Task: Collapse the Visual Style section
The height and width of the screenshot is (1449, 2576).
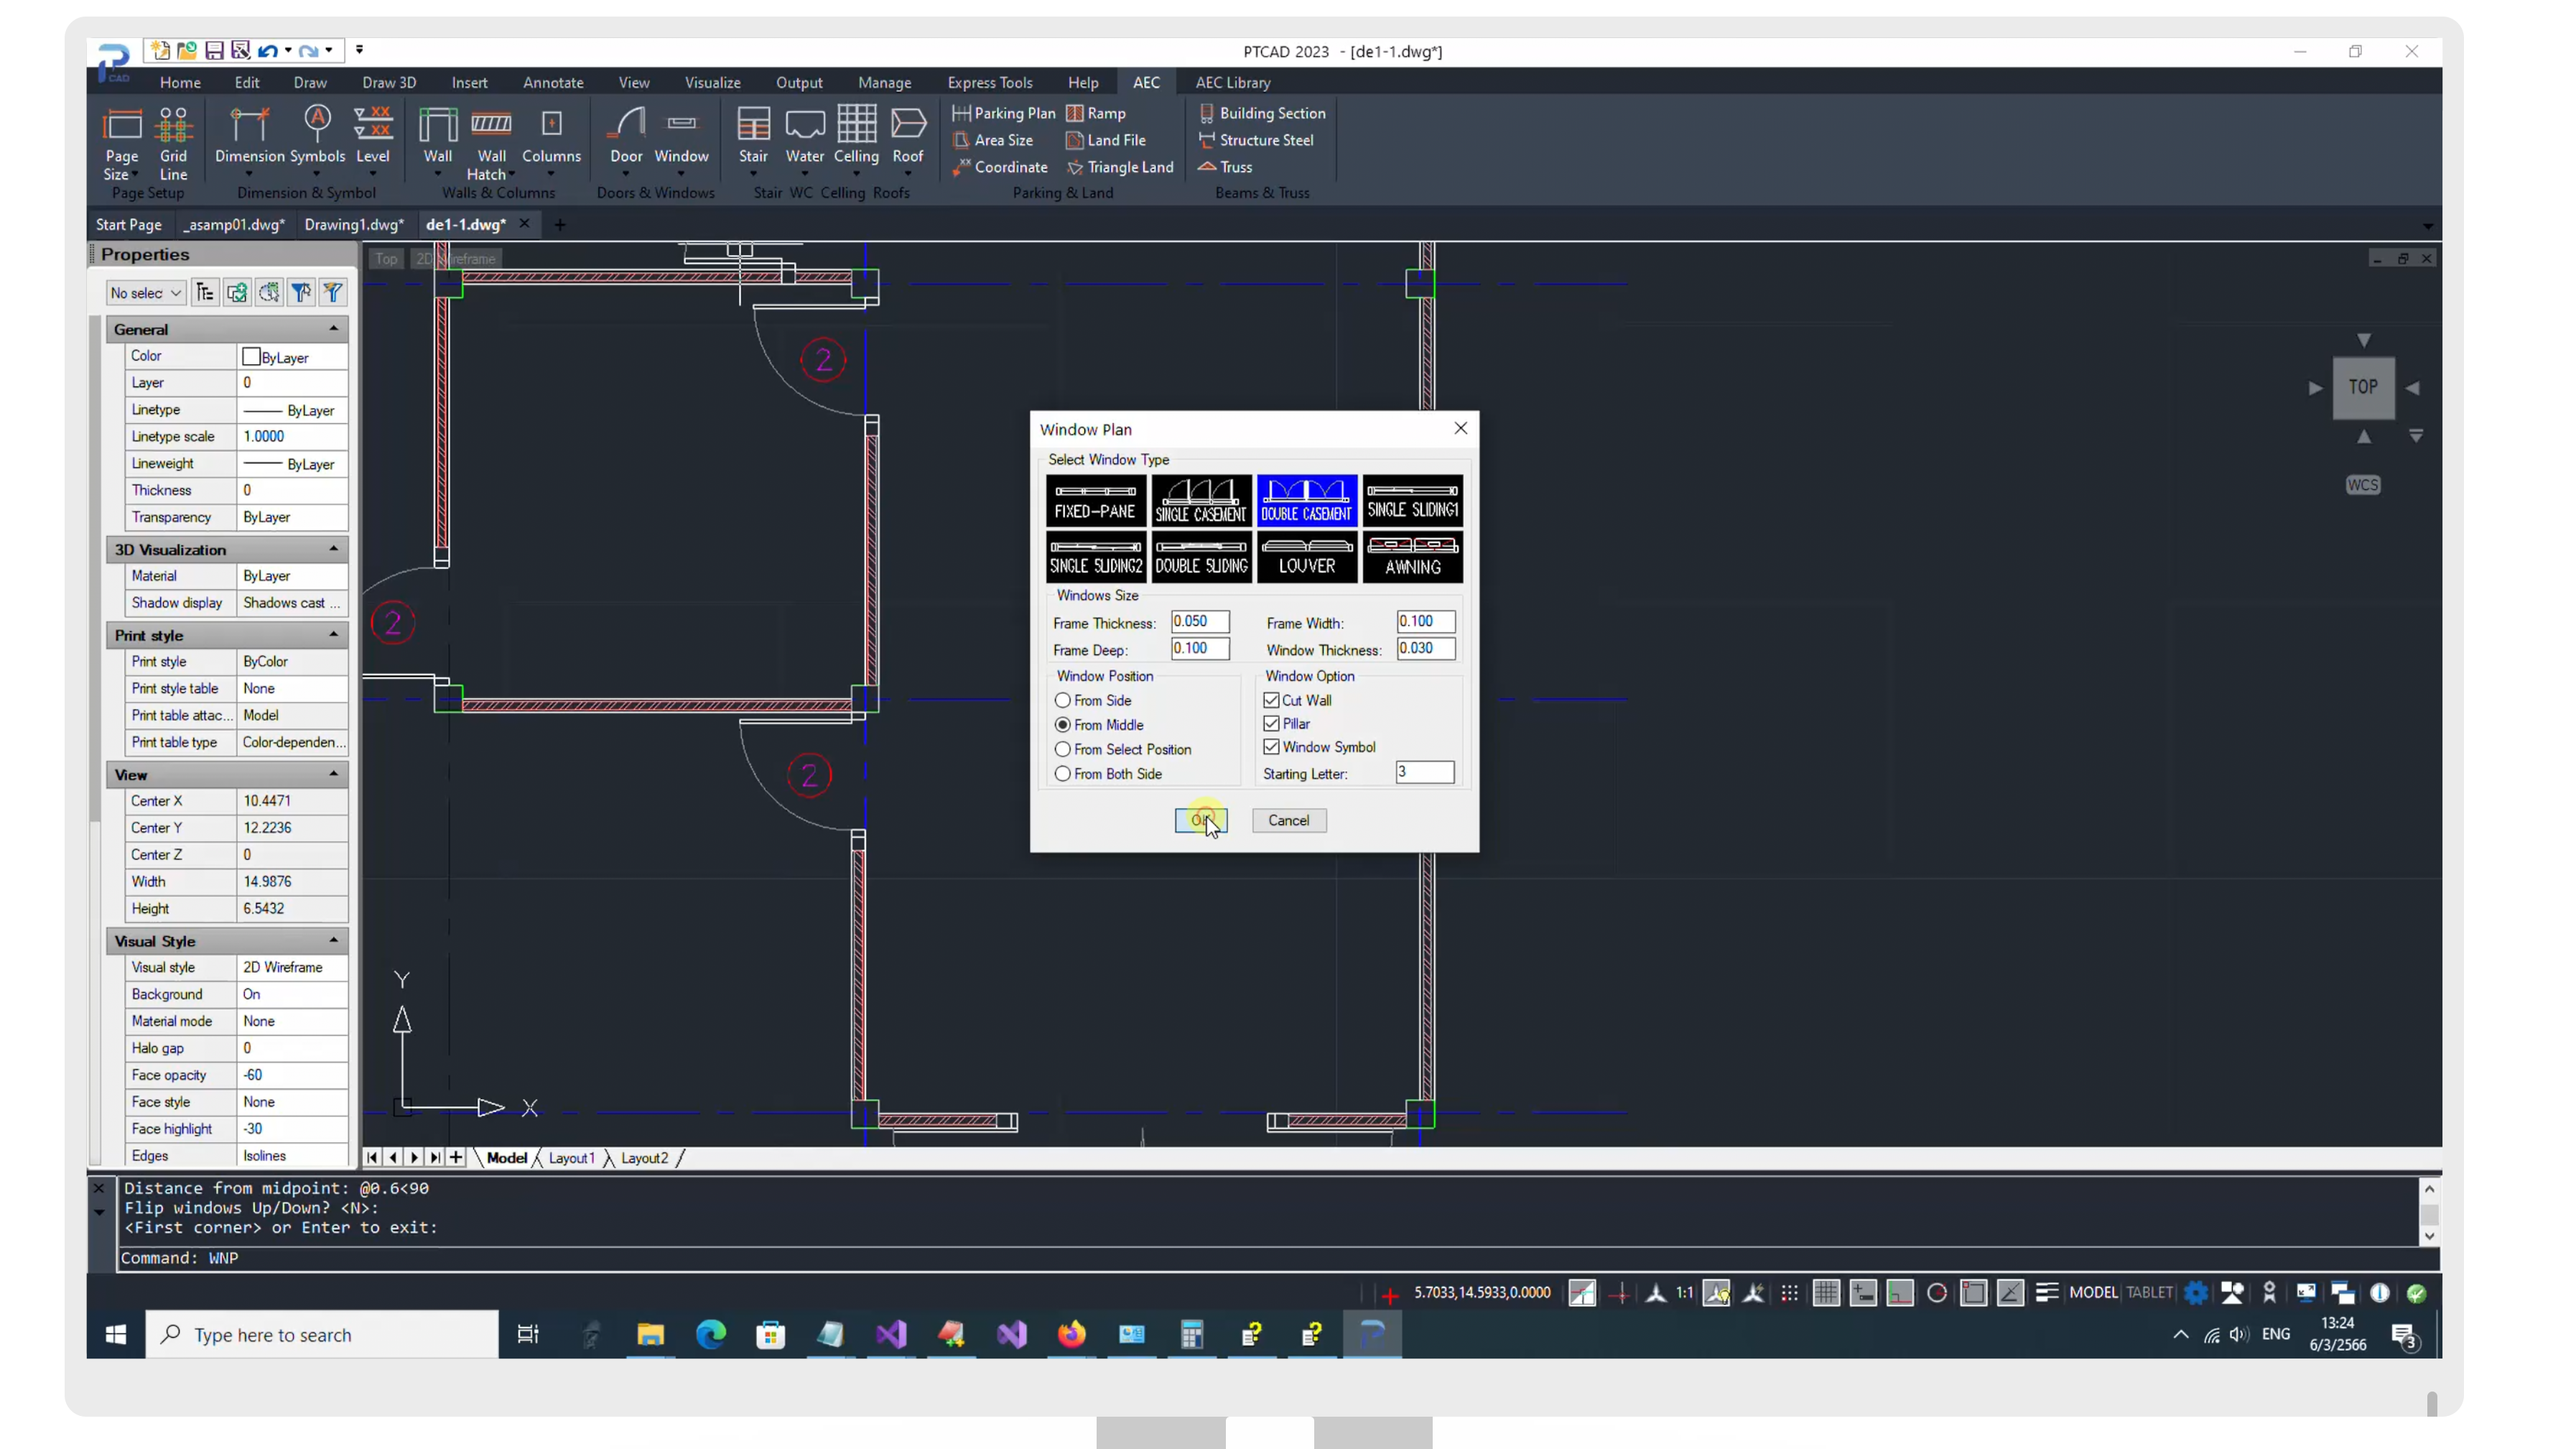Action: pos(333,941)
